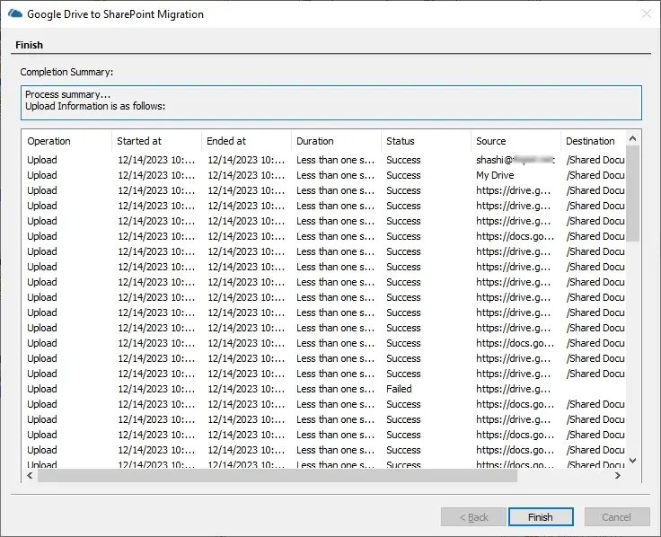The height and width of the screenshot is (537, 661).
Task: Sort by Operation column header
Action: tap(66, 141)
